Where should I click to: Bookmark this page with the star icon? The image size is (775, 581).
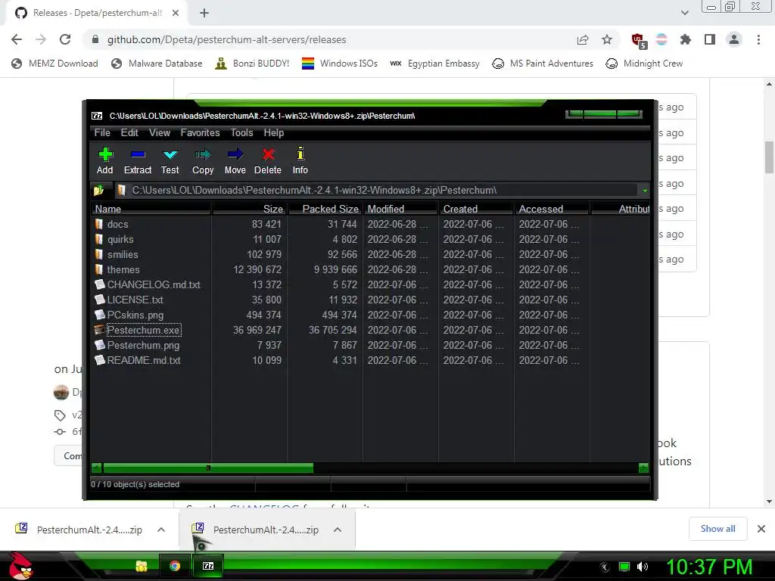point(607,39)
